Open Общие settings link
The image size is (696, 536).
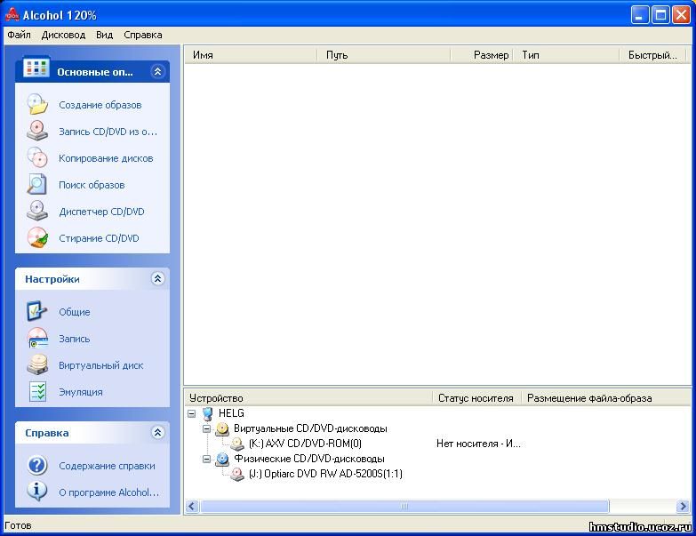point(75,312)
